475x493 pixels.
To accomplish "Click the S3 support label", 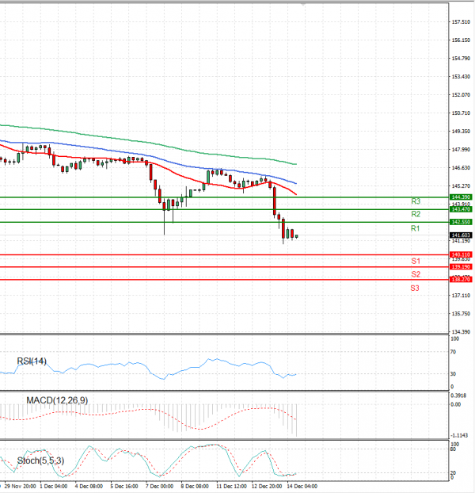I will (415, 288).
